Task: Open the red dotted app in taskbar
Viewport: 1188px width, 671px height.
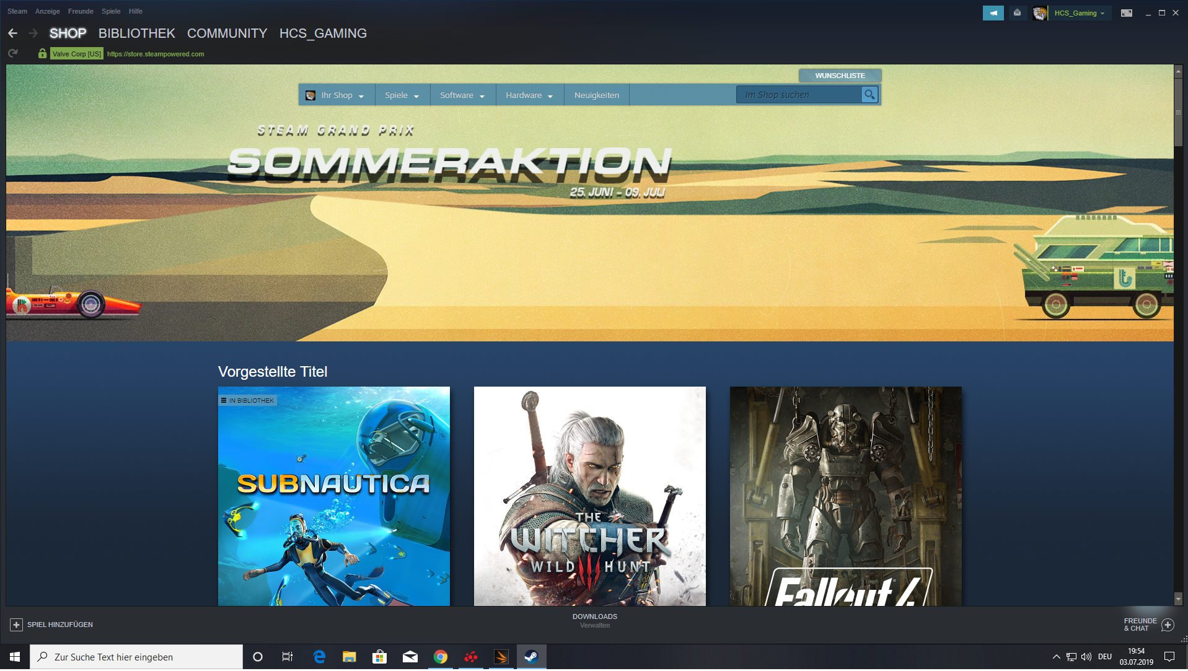Action: 471,657
